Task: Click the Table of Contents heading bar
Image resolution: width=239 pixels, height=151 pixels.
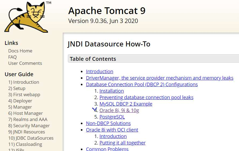Action: (x=154, y=59)
